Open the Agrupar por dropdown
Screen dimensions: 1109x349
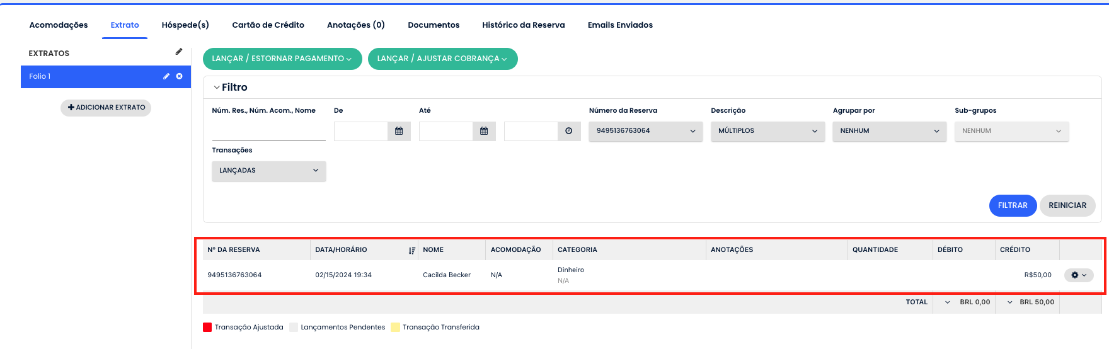(x=889, y=131)
